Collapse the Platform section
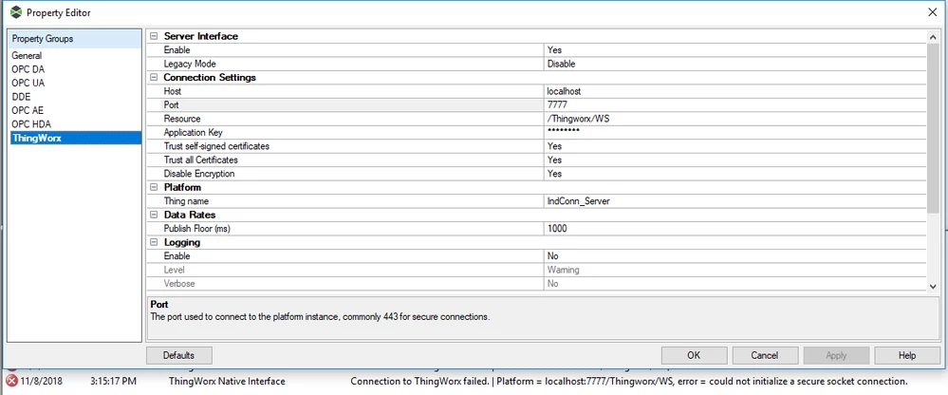 [x=154, y=187]
